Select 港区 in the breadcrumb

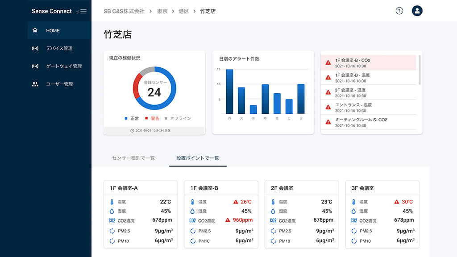coord(183,11)
